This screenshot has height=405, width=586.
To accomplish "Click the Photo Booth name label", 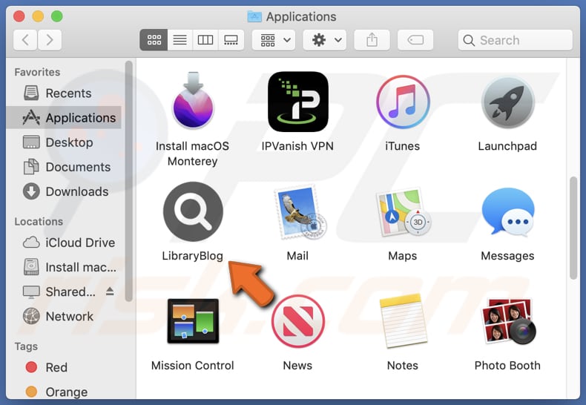I will [507, 366].
